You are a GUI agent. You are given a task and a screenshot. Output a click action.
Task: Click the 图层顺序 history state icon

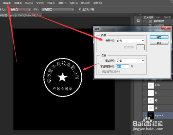[150, 21]
